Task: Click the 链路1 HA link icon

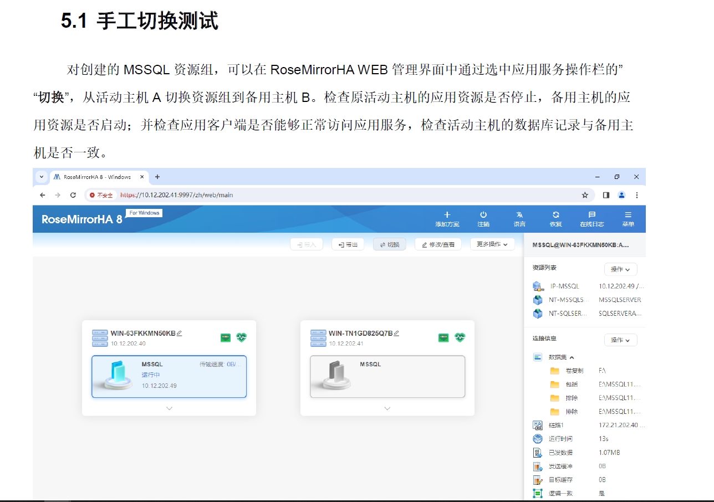Action: click(538, 425)
